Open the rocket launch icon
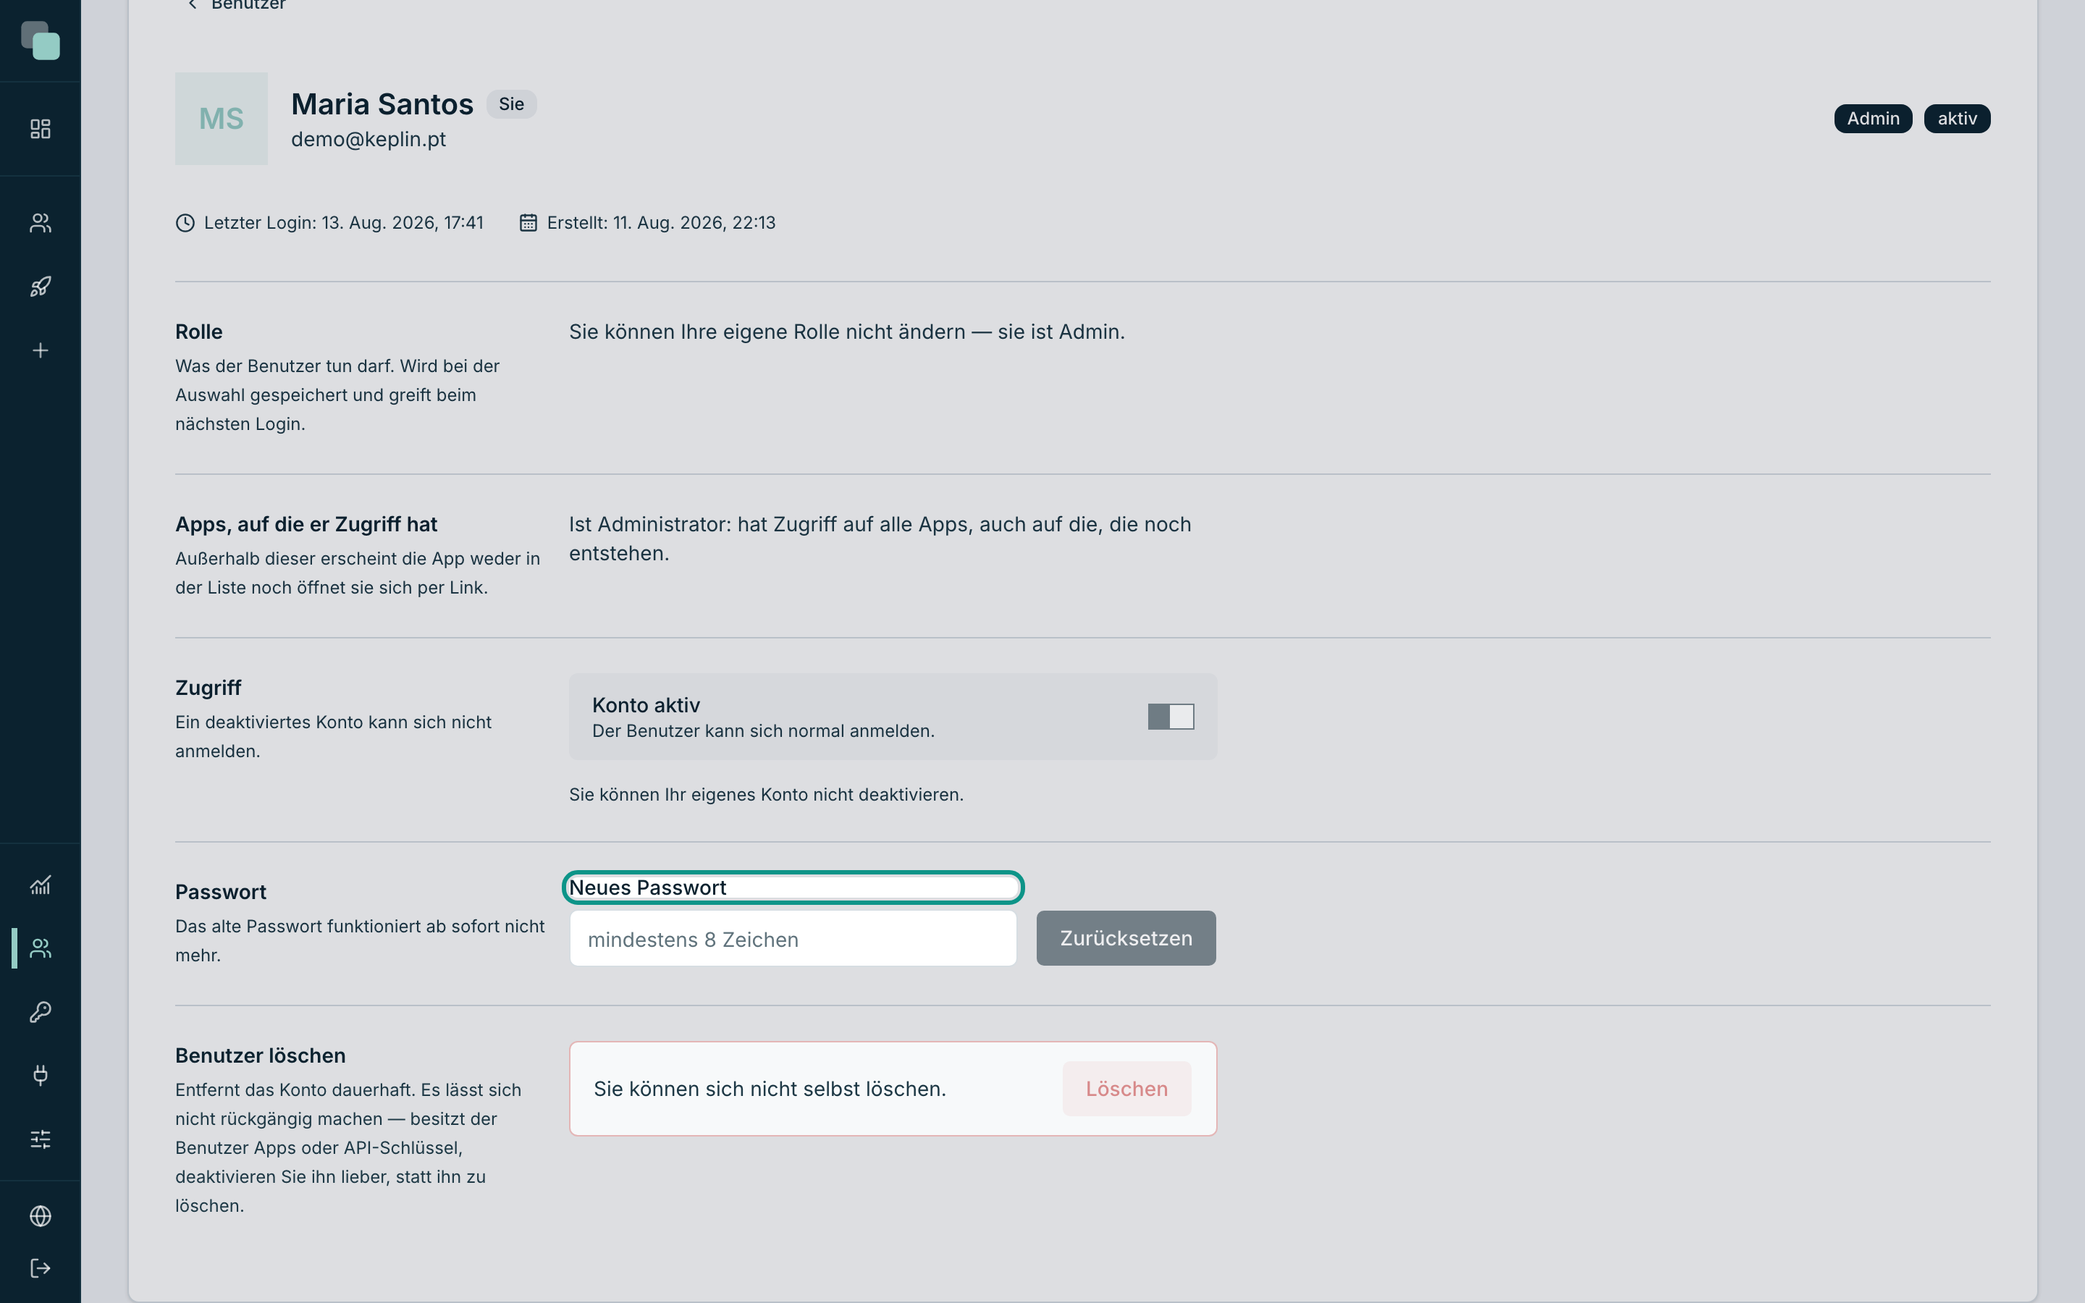 pyautogui.click(x=41, y=287)
